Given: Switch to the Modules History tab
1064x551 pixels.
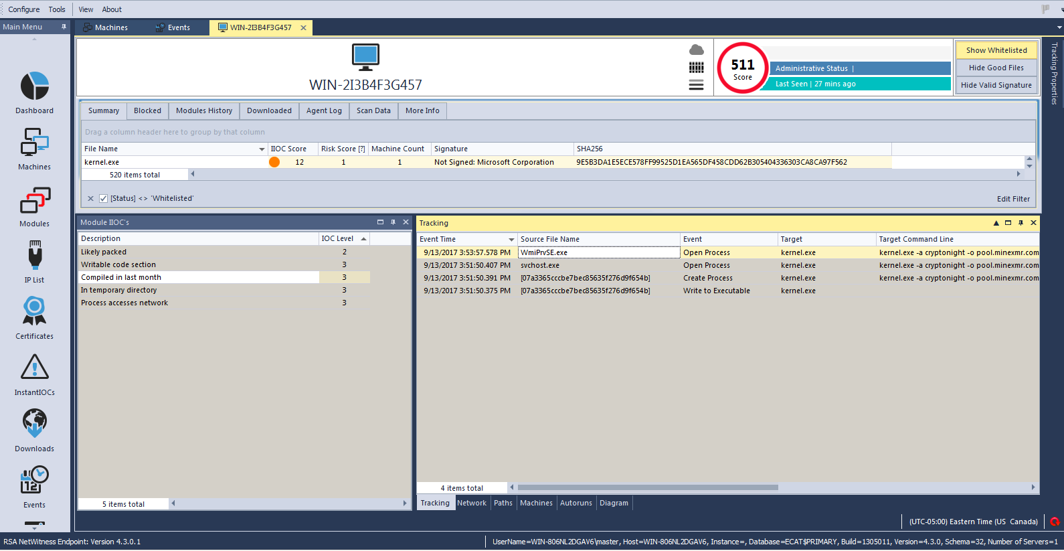Looking at the screenshot, I should (x=204, y=111).
